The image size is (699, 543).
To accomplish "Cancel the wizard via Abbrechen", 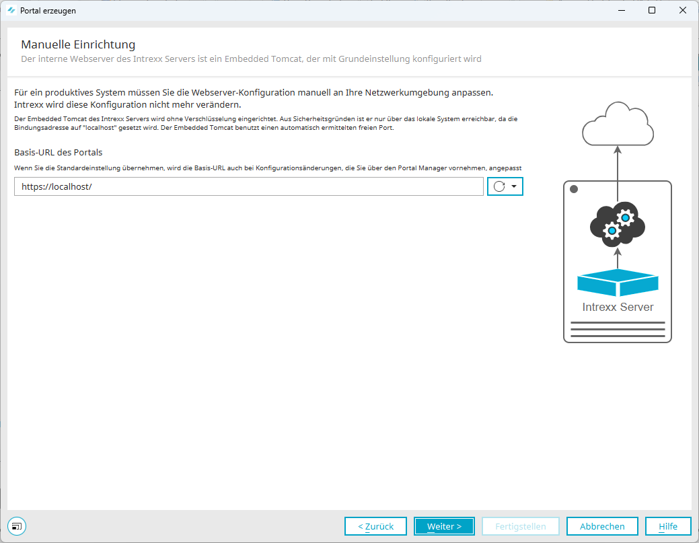I will point(602,526).
